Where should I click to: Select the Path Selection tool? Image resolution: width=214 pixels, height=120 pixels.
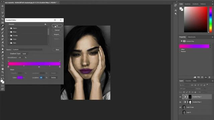[2, 62]
